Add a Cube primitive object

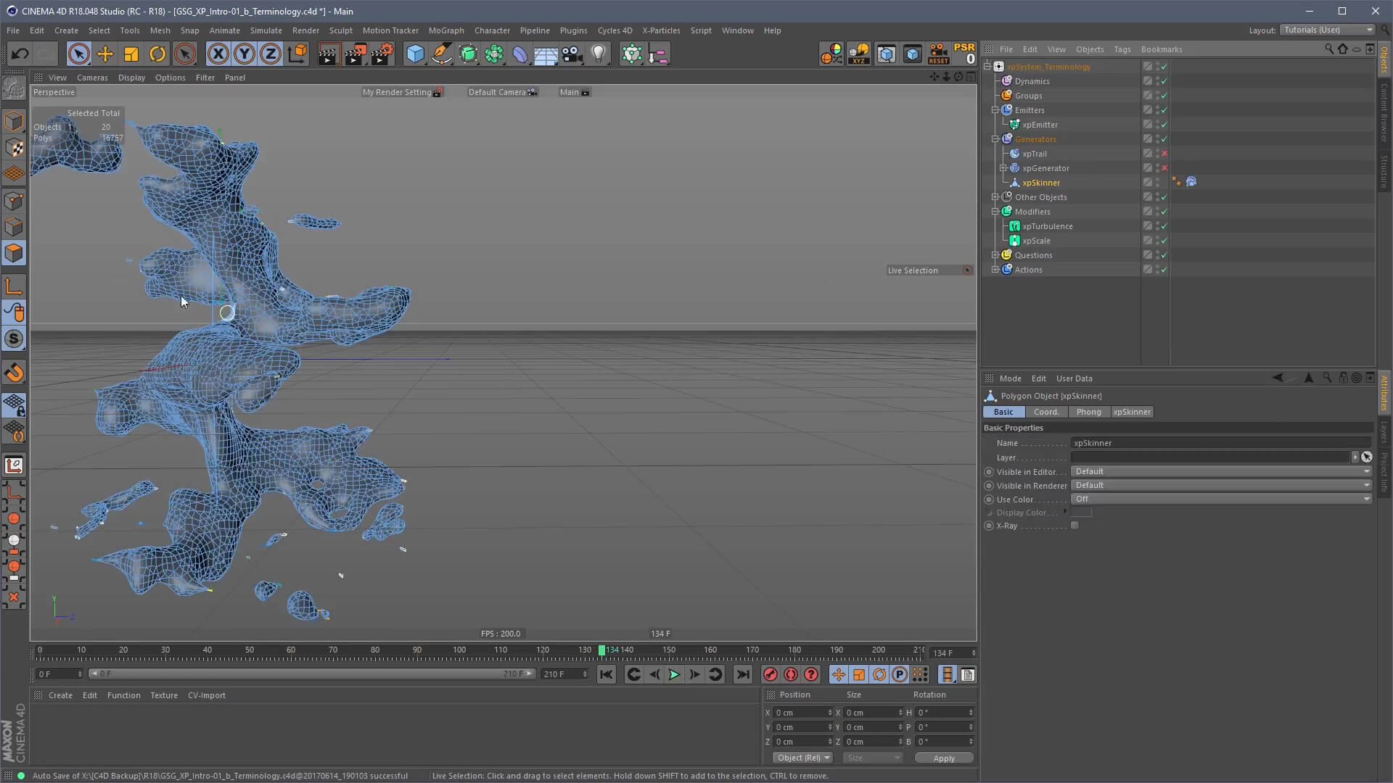coord(415,54)
